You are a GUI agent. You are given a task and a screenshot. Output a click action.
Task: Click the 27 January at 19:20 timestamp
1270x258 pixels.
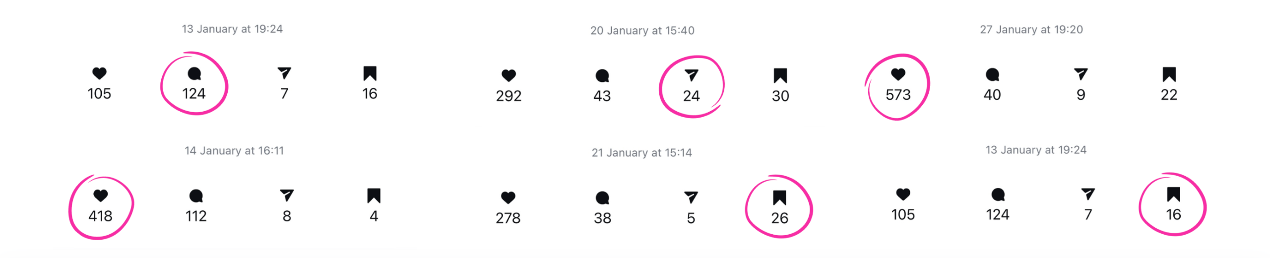(1031, 30)
